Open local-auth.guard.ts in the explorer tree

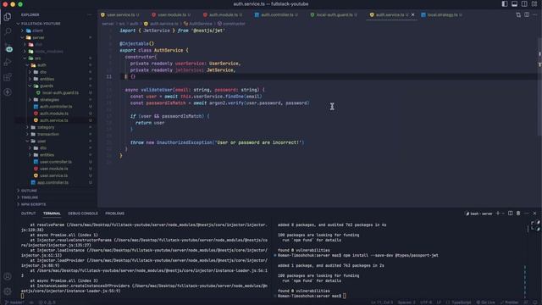[60, 92]
